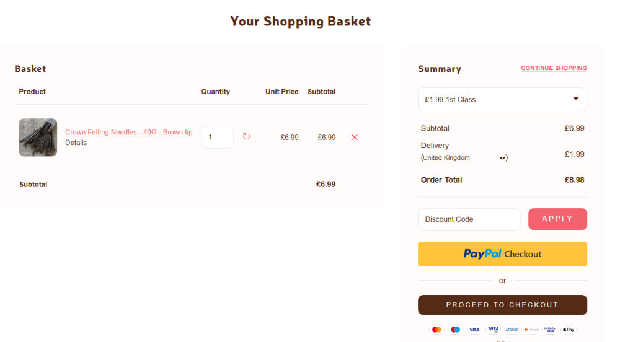Click the Amex payment icon
Viewport: 620px width, 342px height.
[x=512, y=330]
